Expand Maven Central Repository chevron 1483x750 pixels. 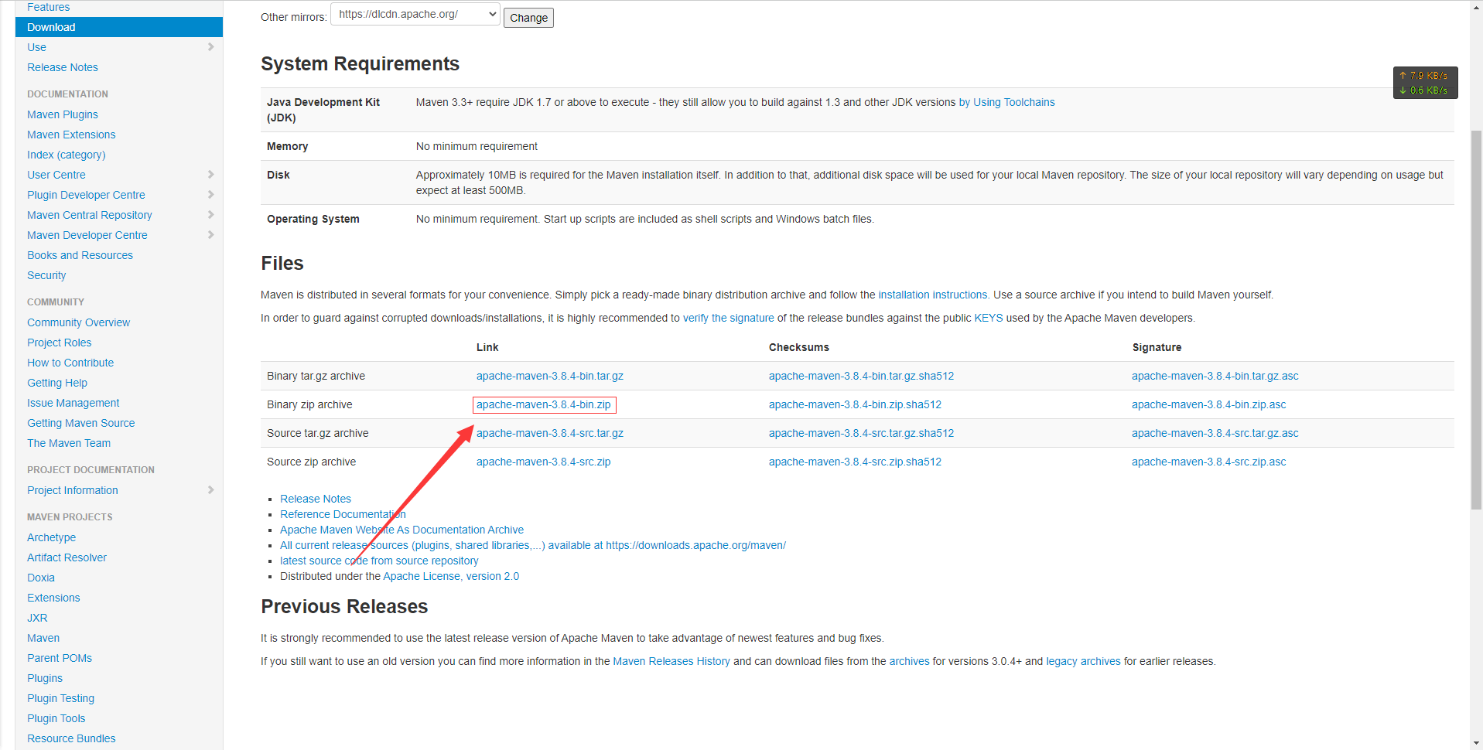[x=210, y=215]
